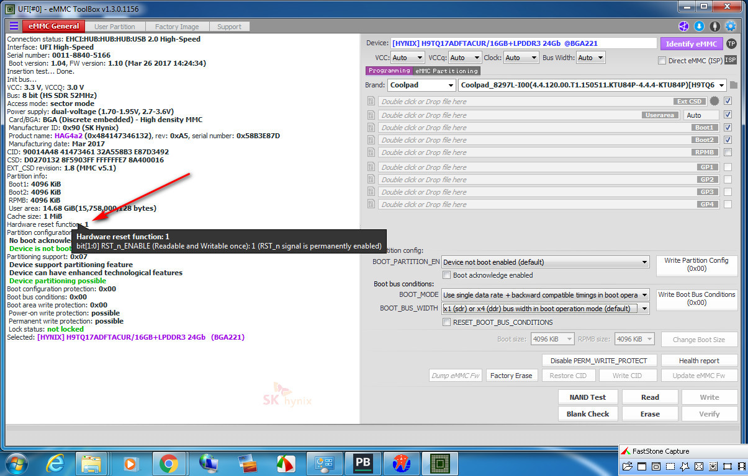Click the Identify eMMC button

tap(692, 44)
